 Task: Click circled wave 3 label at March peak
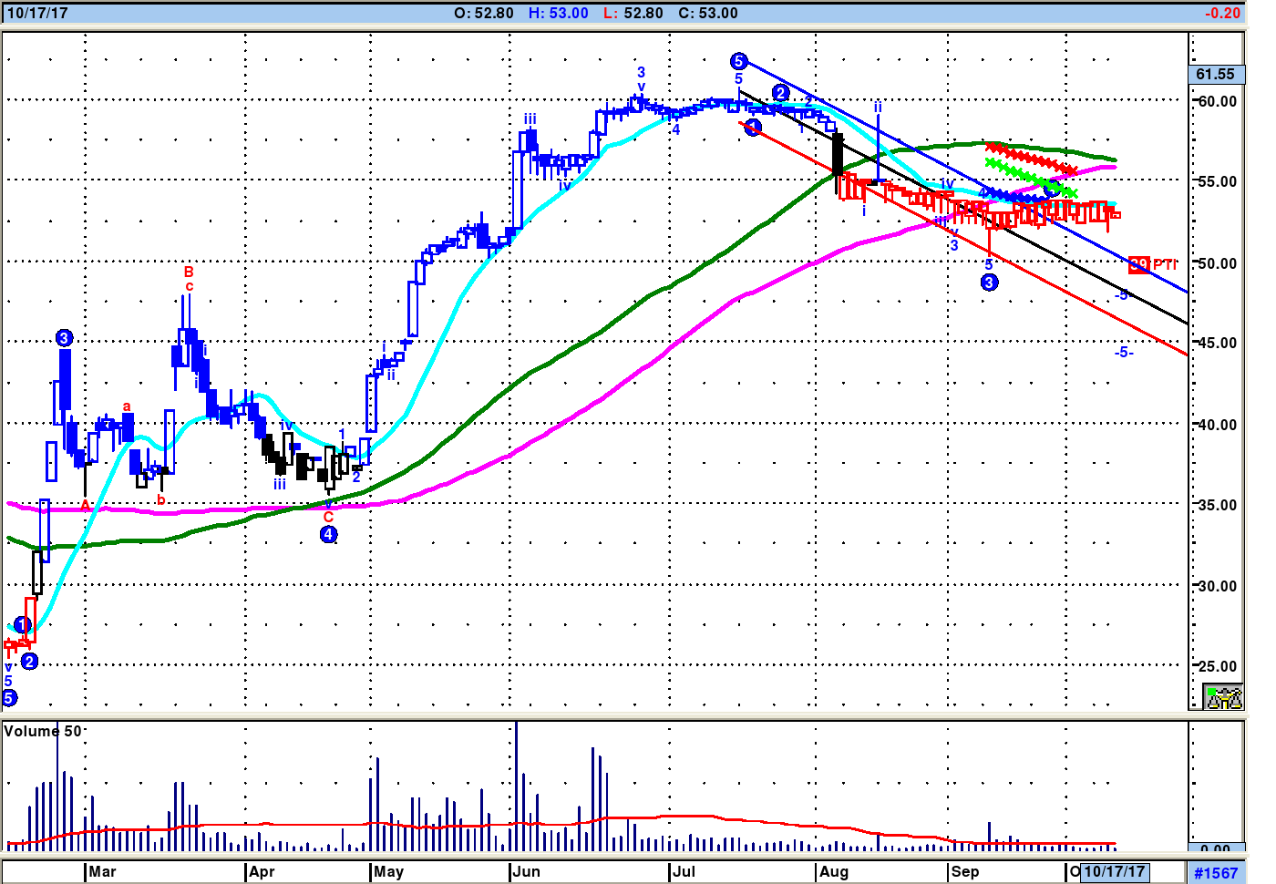coord(64,338)
